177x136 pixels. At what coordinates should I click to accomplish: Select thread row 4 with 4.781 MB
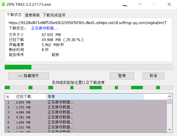(86, 117)
